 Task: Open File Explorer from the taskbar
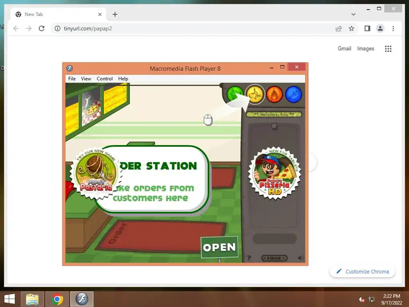pos(32,299)
